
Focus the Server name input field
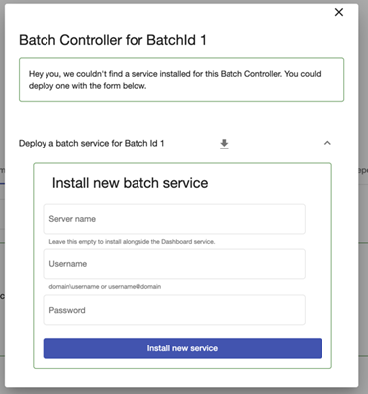point(174,219)
